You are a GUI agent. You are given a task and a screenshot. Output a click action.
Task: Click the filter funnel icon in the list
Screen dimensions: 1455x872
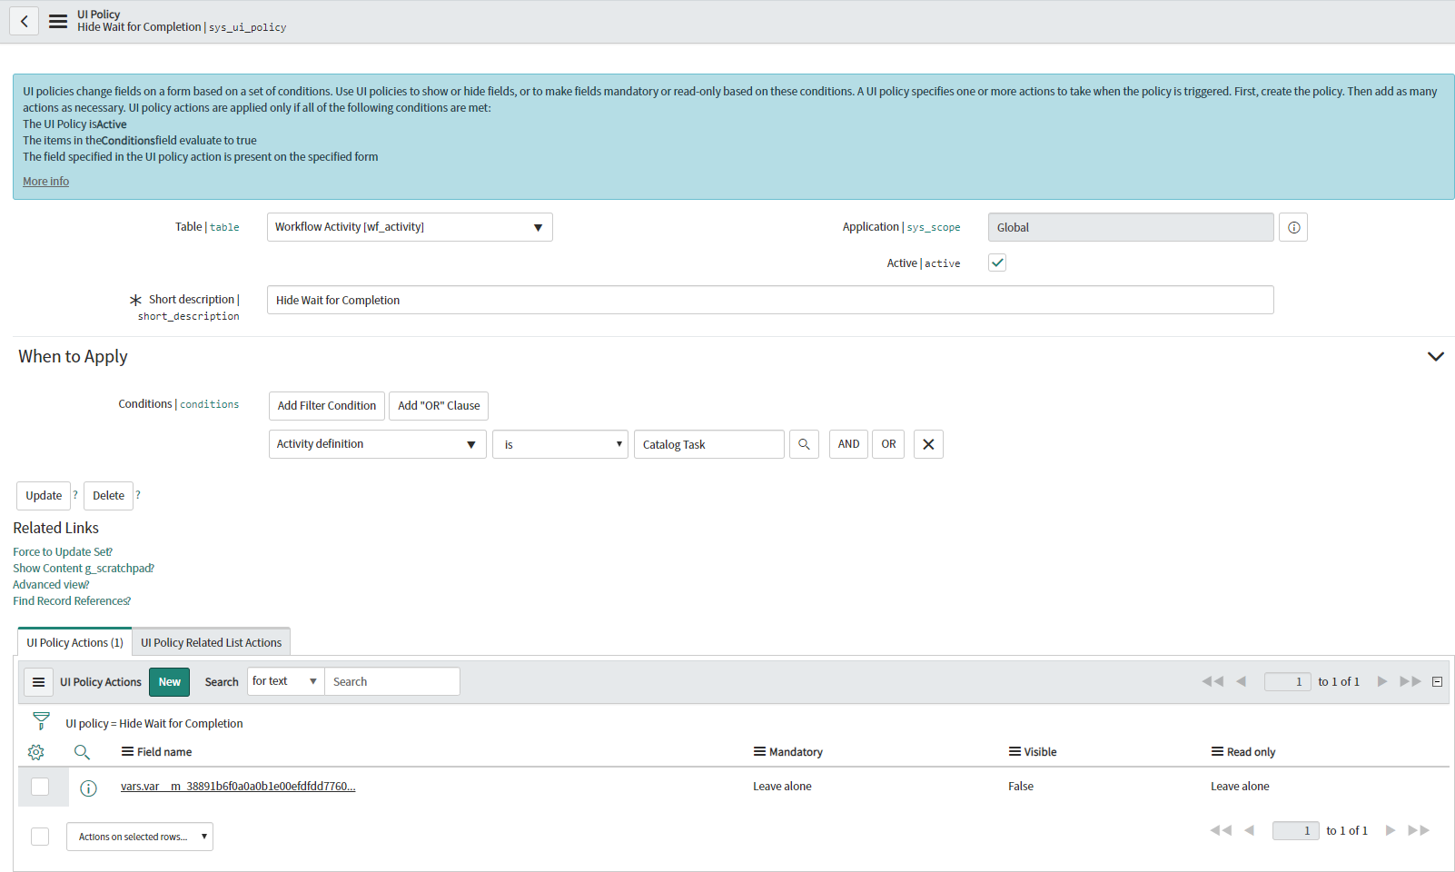pos(41,721)
